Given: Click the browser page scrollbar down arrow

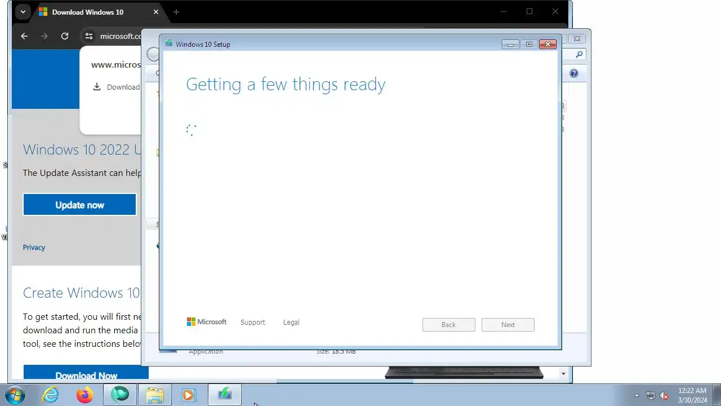Looking at the screenshot, I should [563, 374].
